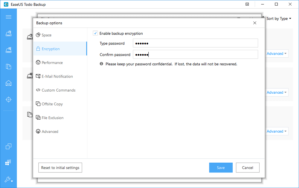This screenshot has width=299, height=188.
Task: Click the Disk/Partition backup sidebar icon
Action: click(8, 33)
